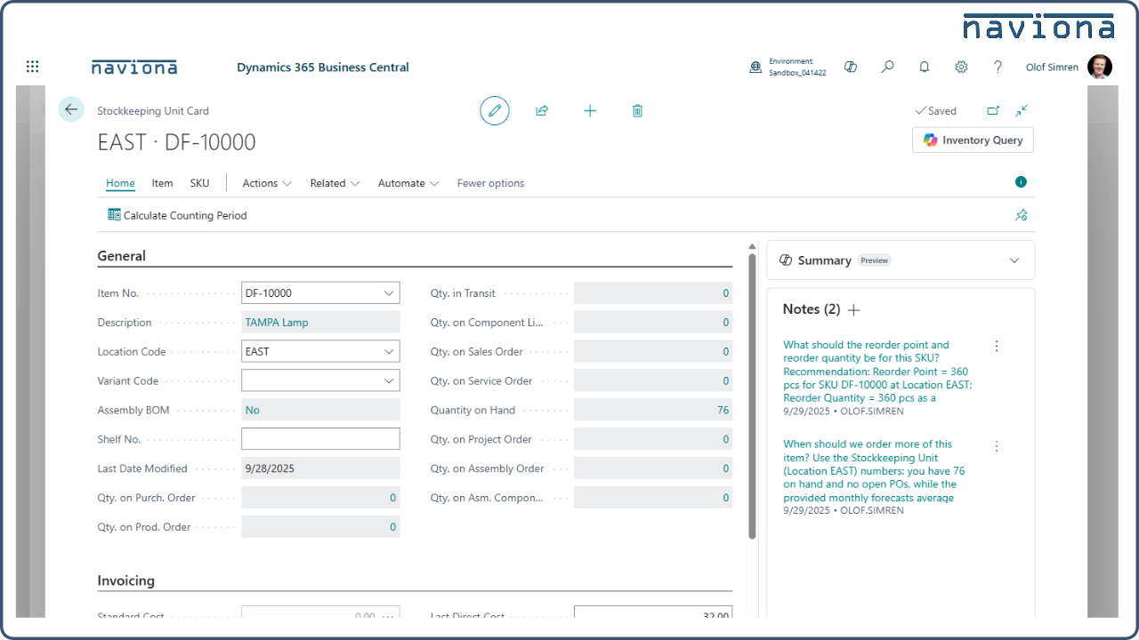Click Qty. on Project Order value
This screenshot has height=640, width=1139.
click(x=653, y=439)
